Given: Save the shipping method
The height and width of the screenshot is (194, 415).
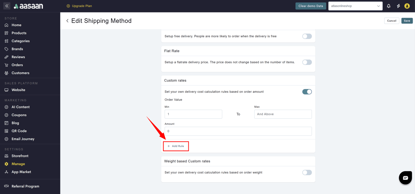Looking at the screenshot, I should 407,21.
